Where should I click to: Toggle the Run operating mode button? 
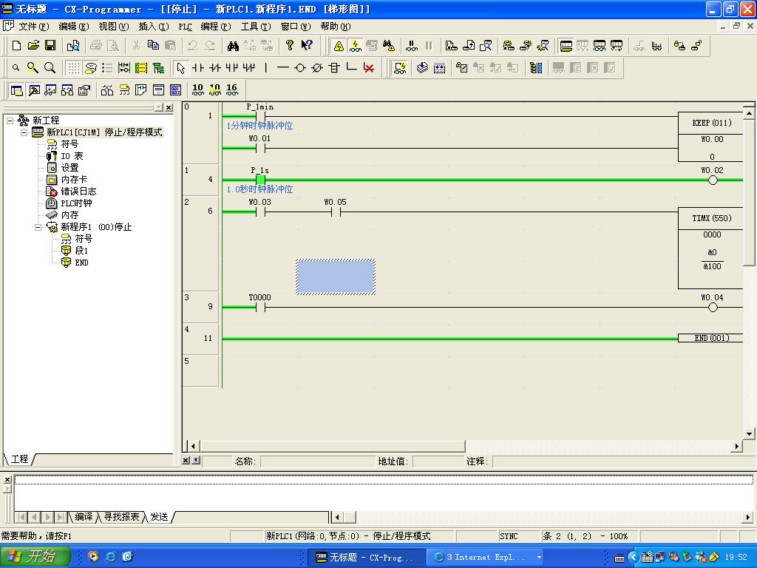pyautogui.click(x=617, y=46)
